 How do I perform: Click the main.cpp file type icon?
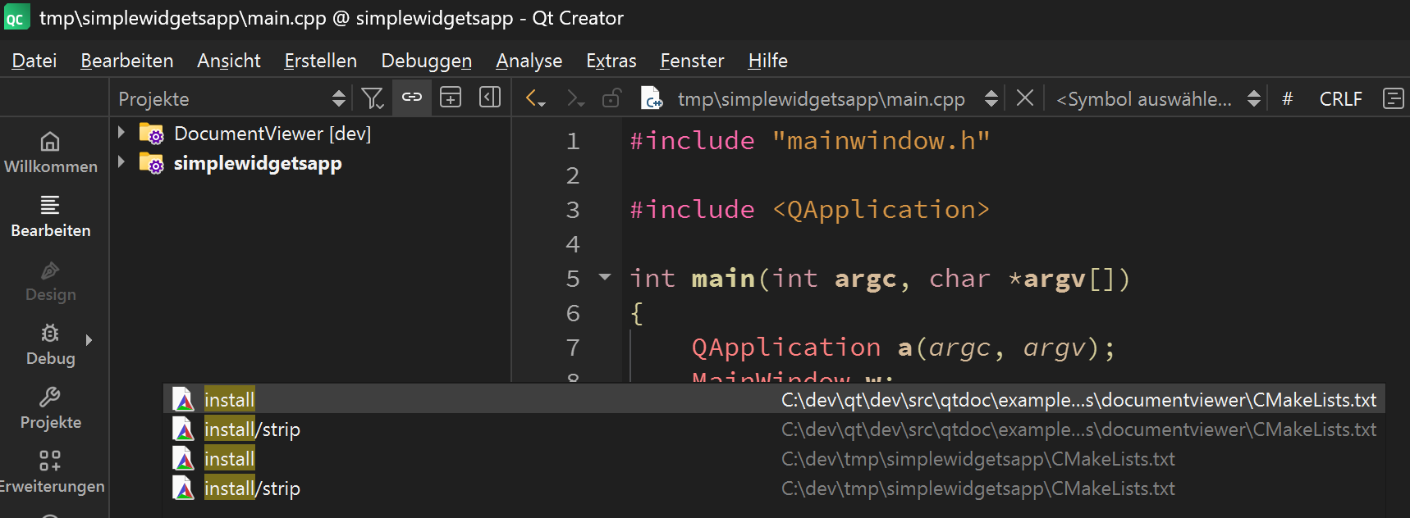tap(652, 99)
